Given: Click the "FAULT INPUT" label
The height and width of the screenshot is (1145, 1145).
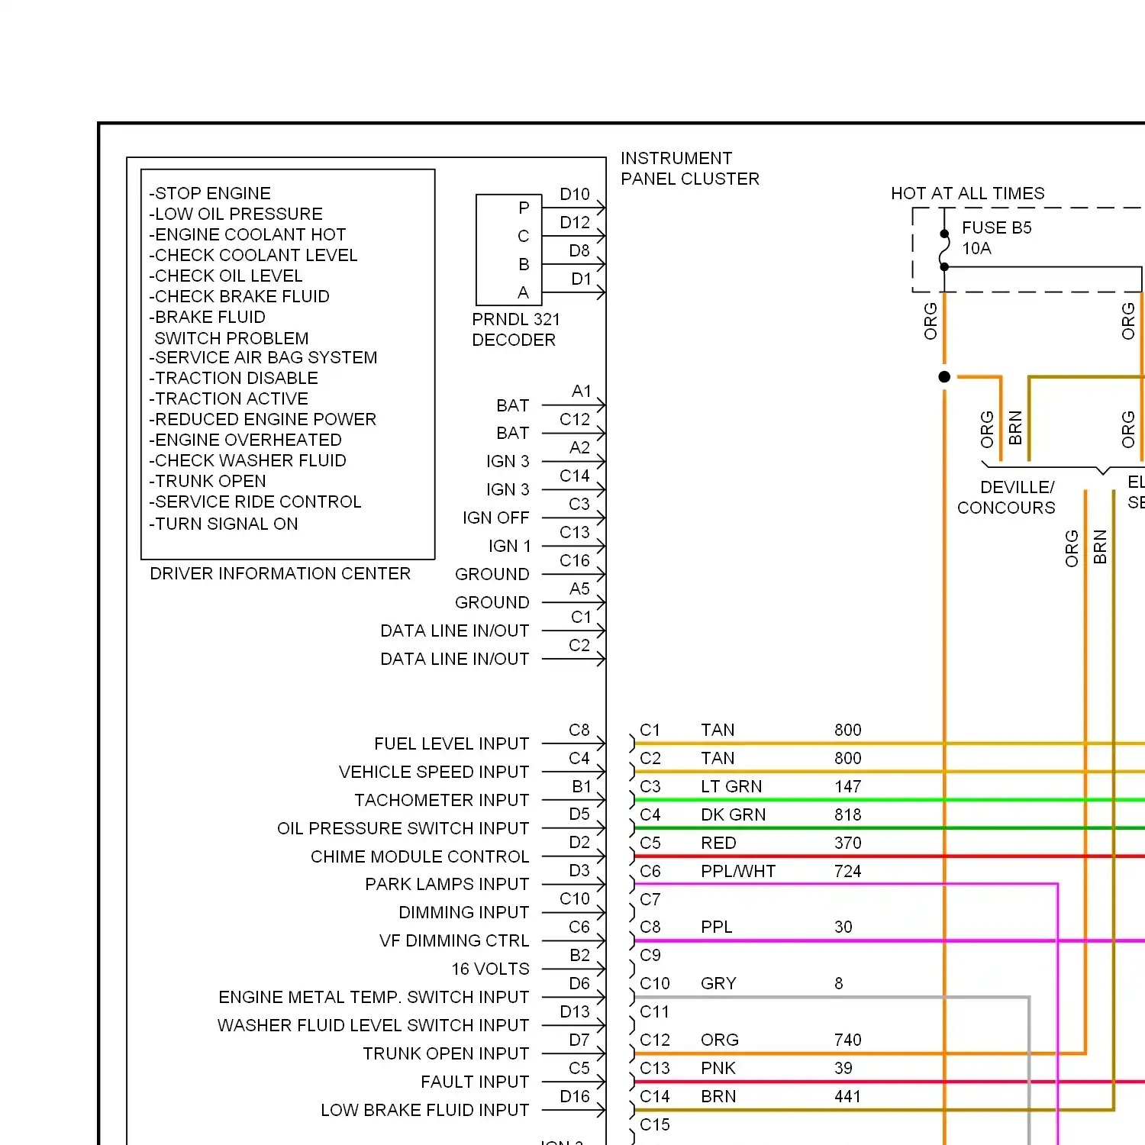Looking at the screenshot, I should click(x=475, y=1082).
